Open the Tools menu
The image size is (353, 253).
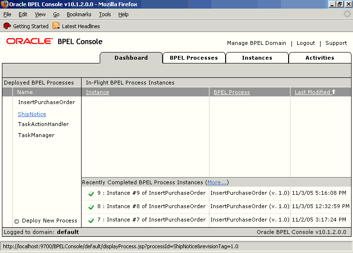point(105,14)
